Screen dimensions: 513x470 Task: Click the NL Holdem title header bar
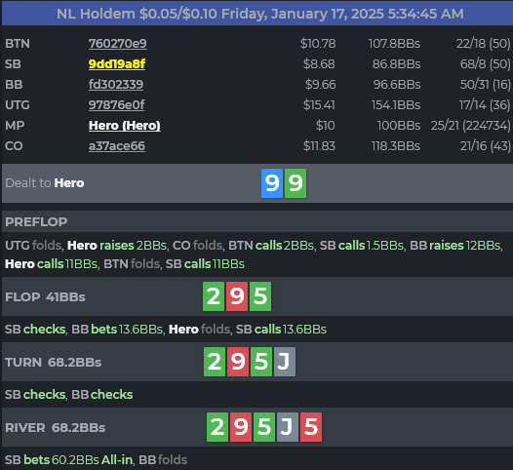[257, 14]
